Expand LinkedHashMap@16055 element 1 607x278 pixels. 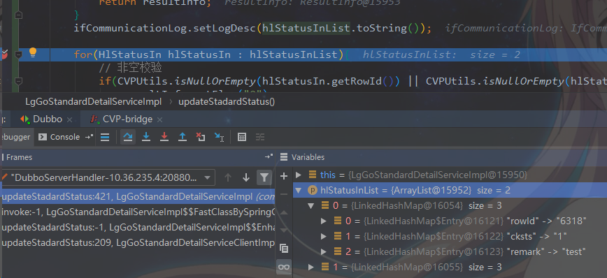(311, 268)
